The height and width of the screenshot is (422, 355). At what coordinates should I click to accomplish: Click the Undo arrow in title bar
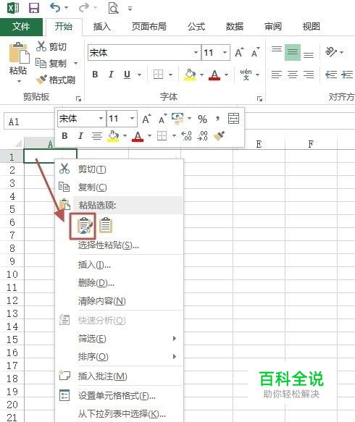point(55,7)
